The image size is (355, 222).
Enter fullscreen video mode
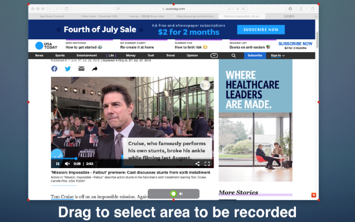click(x=207, y=163)
